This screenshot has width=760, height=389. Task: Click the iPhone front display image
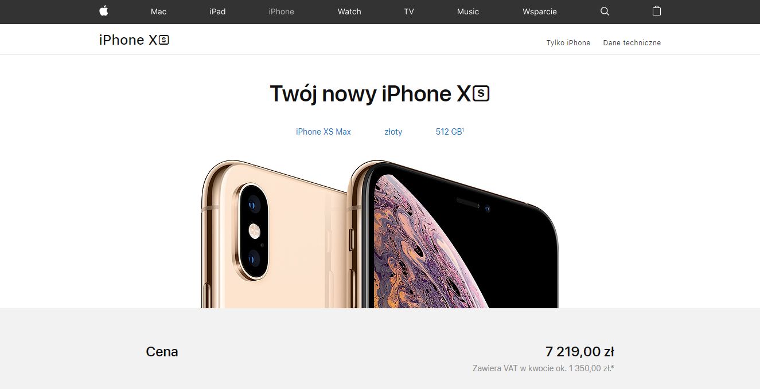(453, 235)
